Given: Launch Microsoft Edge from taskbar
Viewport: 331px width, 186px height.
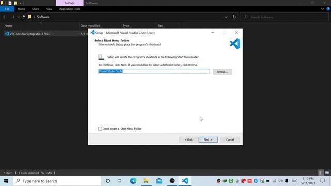Looking at the screenshot, I should [x=133, y=181].
